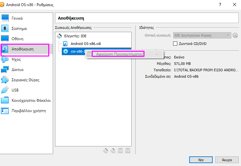Go to Οθόνη display settings

[17, 39]
